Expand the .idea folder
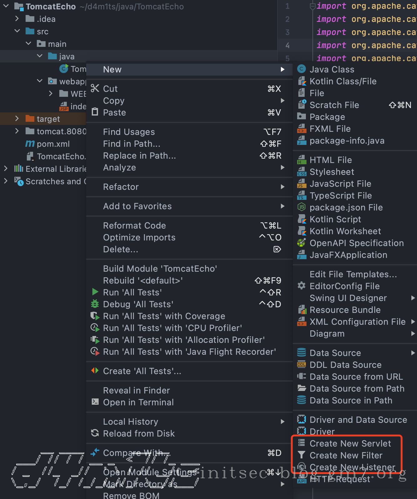The width and height of the screenshot is (417, 499). coord(17,19)
